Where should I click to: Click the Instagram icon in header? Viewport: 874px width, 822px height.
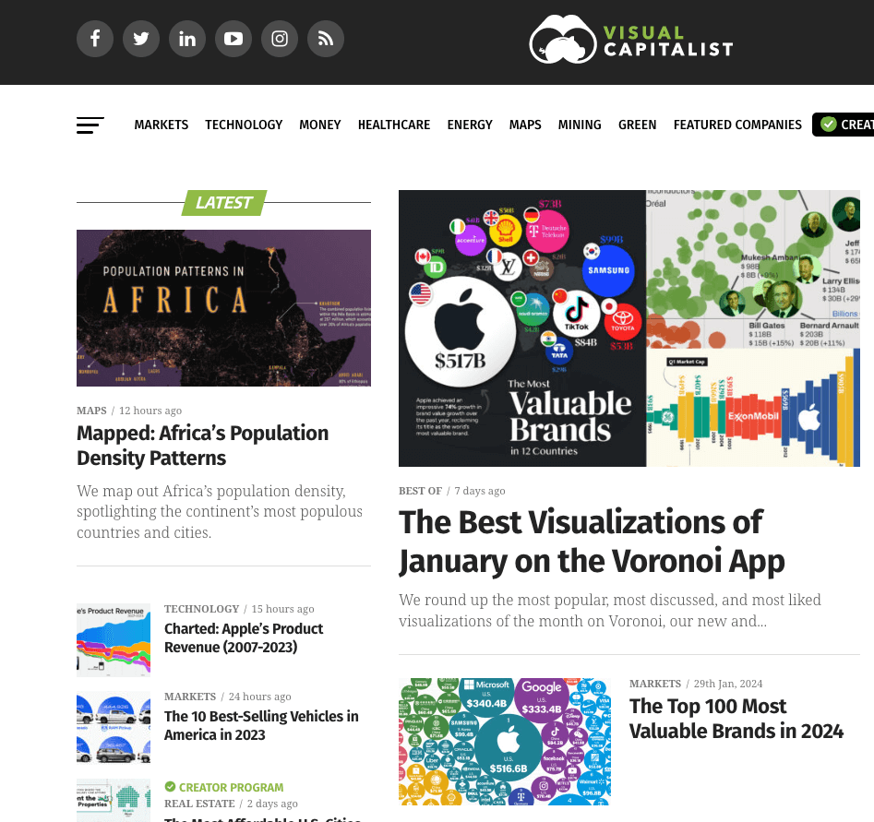pyautogui.click(x=280, y=39)
